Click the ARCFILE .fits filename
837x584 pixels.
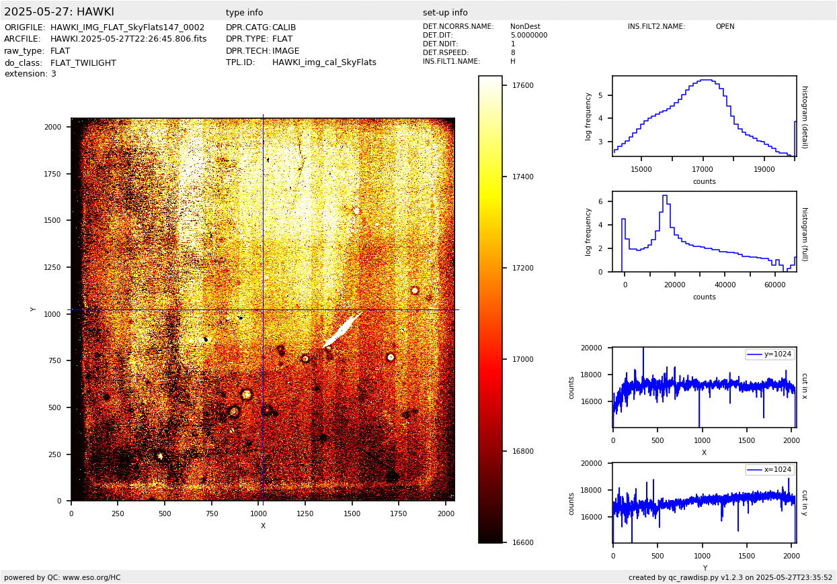pyautogui.click(x=128, y=39)
